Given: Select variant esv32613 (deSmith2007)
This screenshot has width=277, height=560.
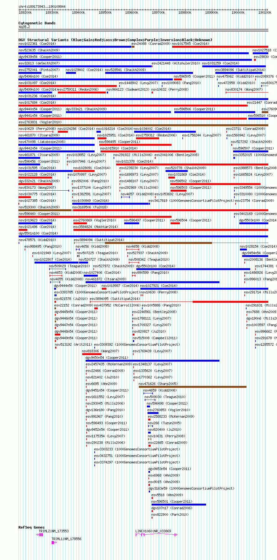Looking at the screenshot, I should coord(39,63).
